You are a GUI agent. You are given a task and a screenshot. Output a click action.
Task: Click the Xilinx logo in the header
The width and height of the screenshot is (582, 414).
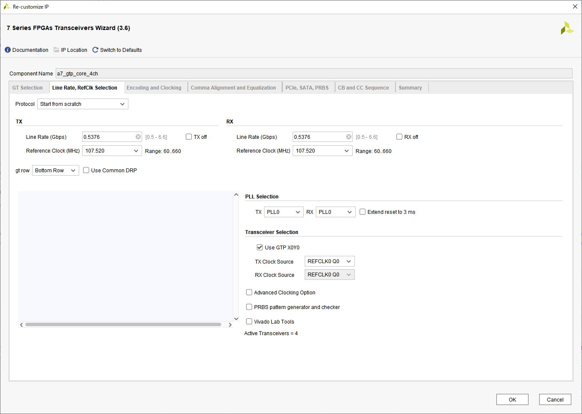567,28
